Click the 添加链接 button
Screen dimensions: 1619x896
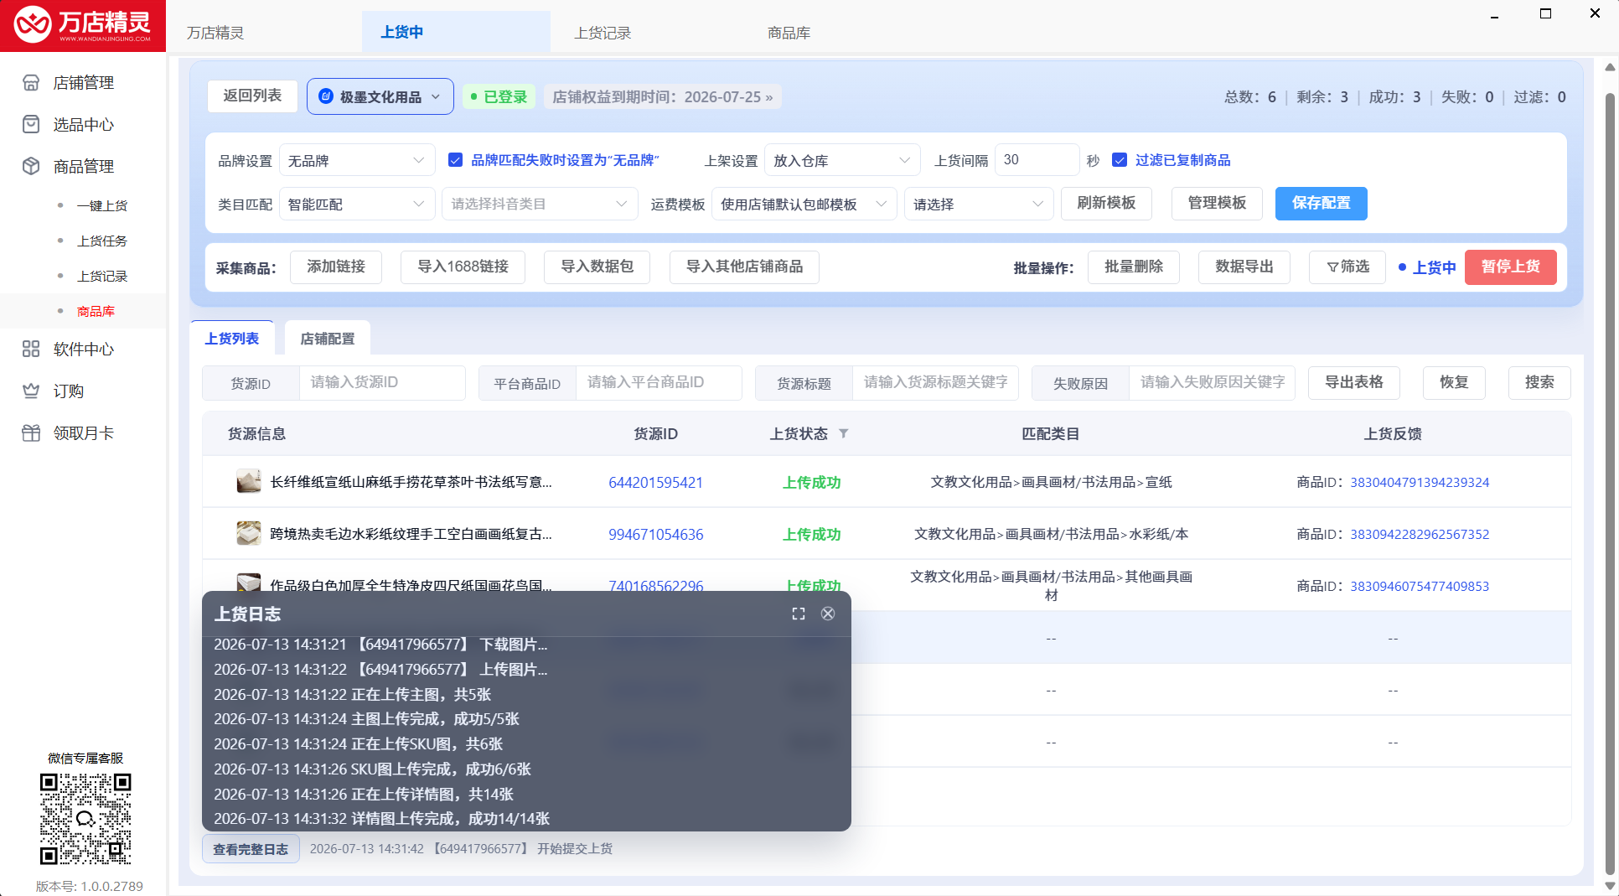(336, 267)
